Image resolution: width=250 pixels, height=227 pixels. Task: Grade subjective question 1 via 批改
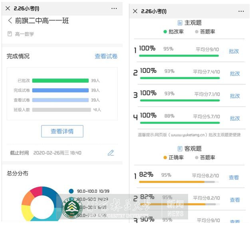pos(234,51)
